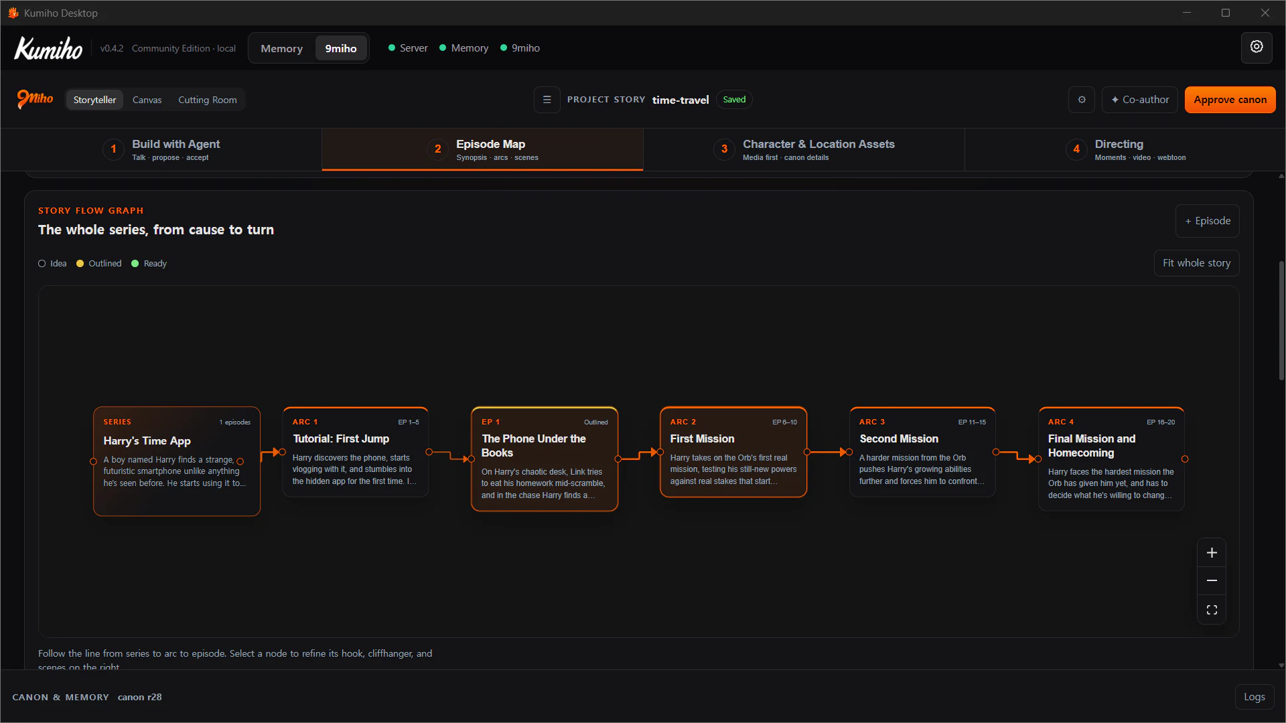
Task: Click the Memory status indicator
Action: [x=463, y=48]
